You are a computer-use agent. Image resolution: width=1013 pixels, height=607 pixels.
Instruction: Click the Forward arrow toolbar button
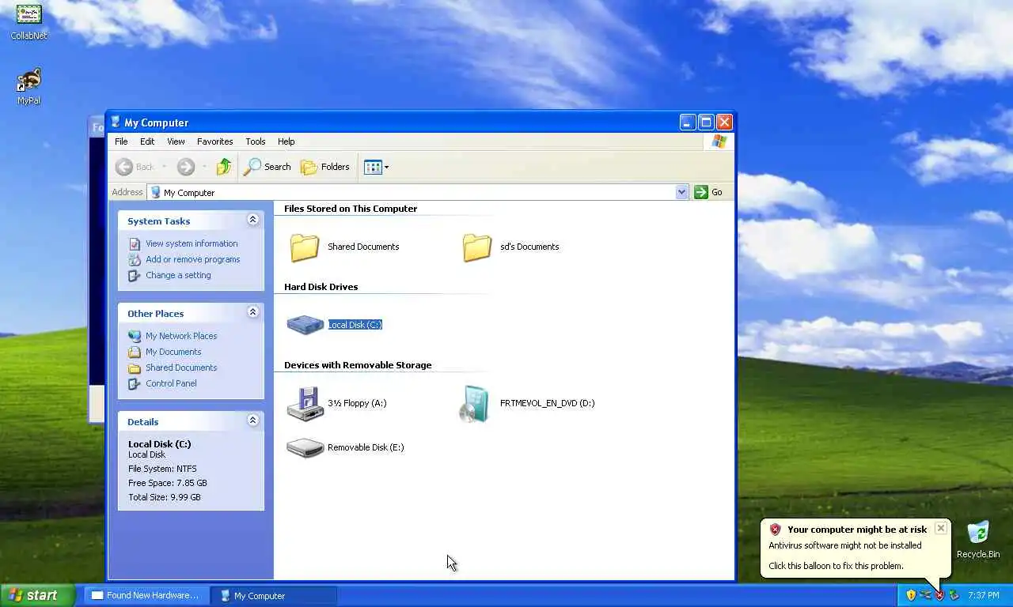(x=185, y=167)
